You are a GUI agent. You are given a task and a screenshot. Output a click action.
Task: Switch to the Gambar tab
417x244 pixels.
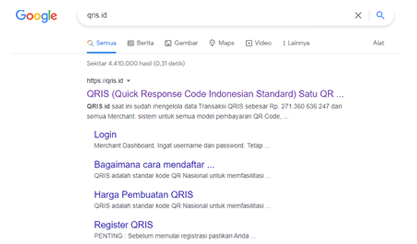click(x=181, y=43)
